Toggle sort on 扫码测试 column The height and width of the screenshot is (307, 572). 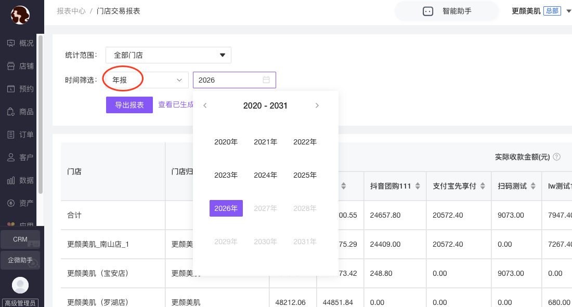coord(533,186)
